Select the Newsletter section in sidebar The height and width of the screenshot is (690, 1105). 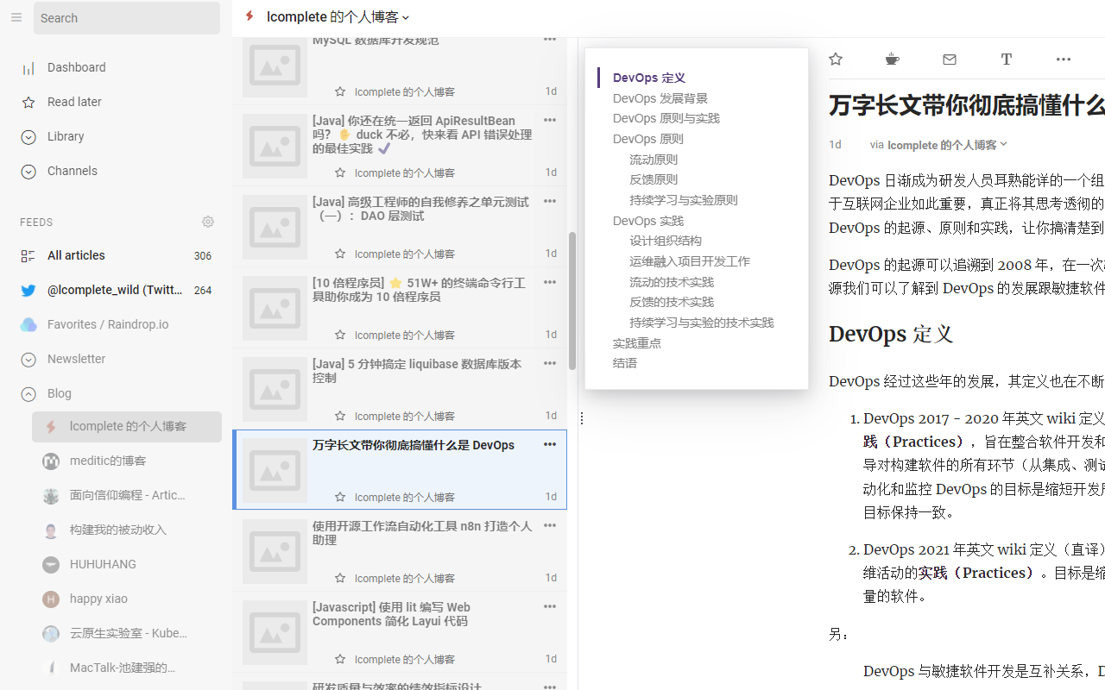tap(77, 359)
